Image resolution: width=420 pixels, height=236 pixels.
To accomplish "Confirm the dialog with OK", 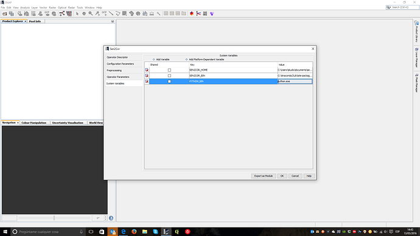I will coord(282,176).
